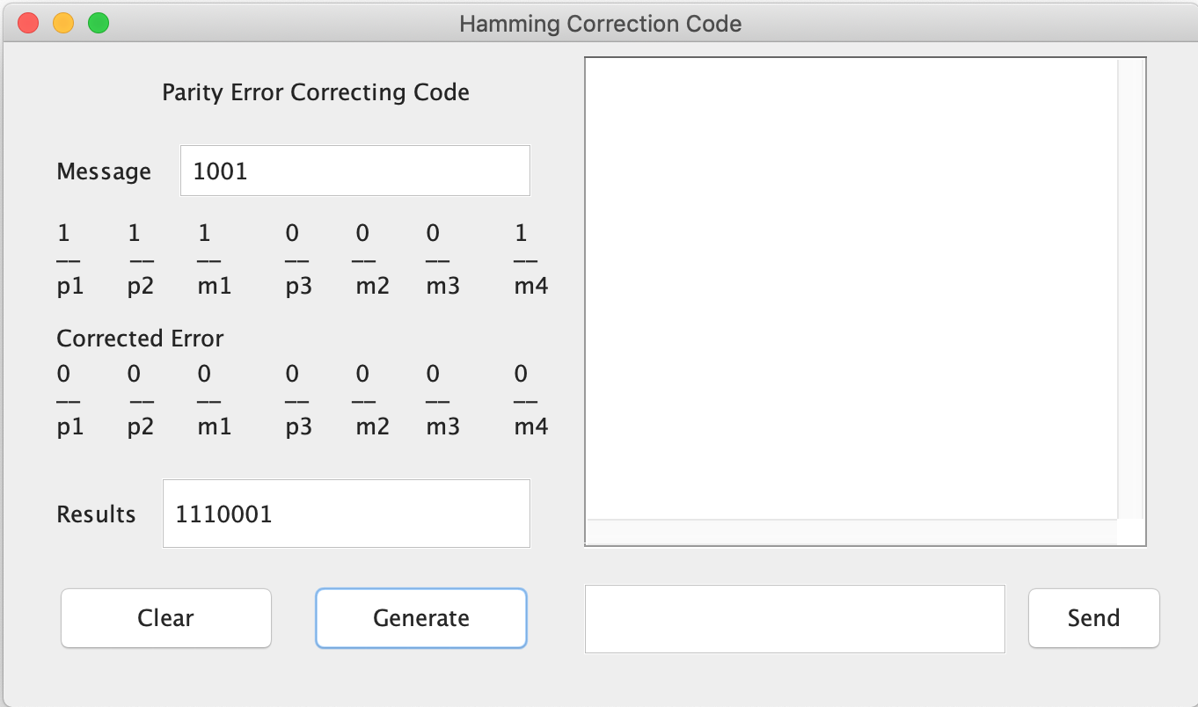Image resolution: width=1198 pixels, height=707 pixels.
Task: Click the p2 value under the Message field
Action: click(133, 232)
